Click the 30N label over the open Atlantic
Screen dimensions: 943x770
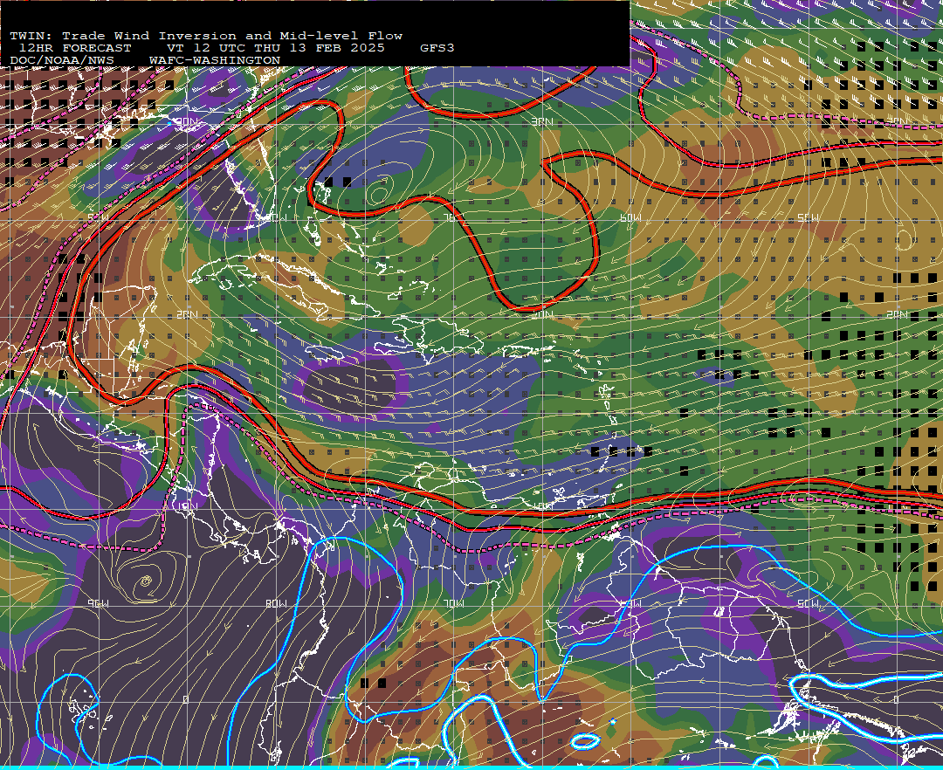[542, 122]
